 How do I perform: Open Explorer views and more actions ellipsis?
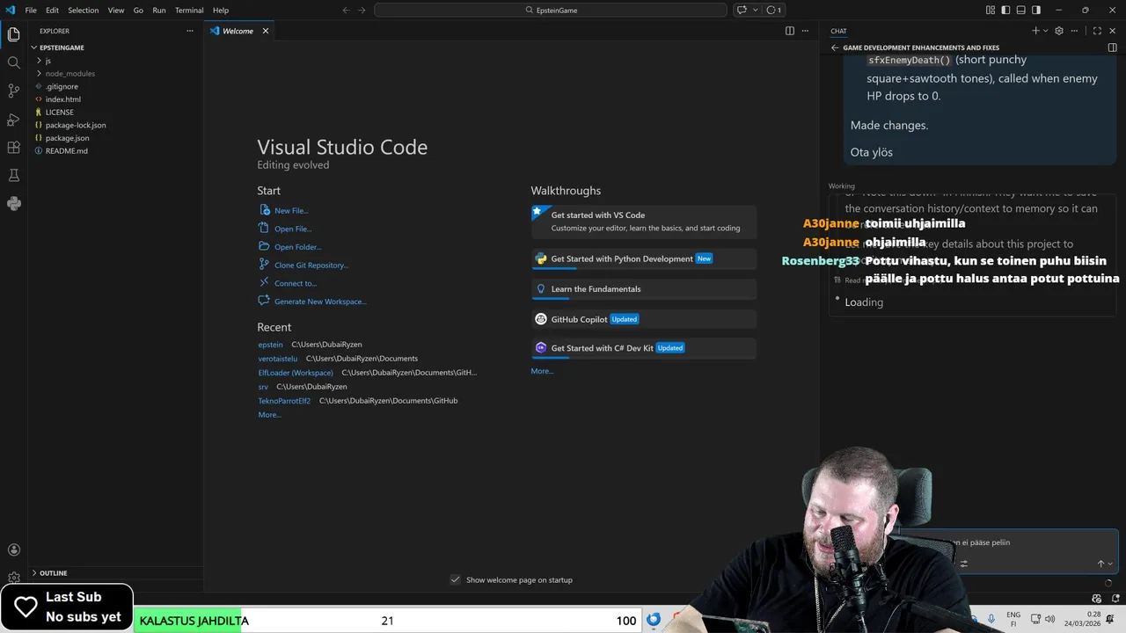(189, 31)
